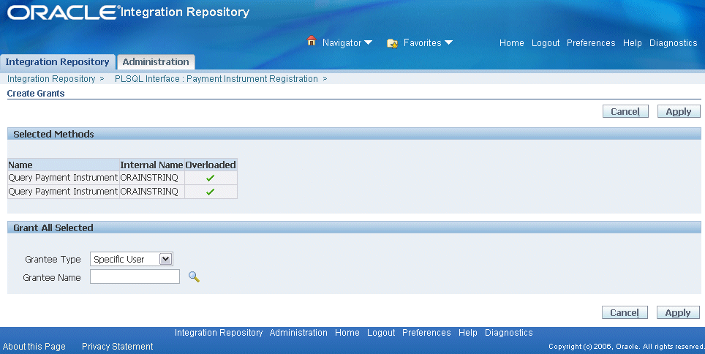Open PLSQL Interface Payment Instrument Registration breadcrumb
The image size is (705, 354).
(x=216, y=79)
